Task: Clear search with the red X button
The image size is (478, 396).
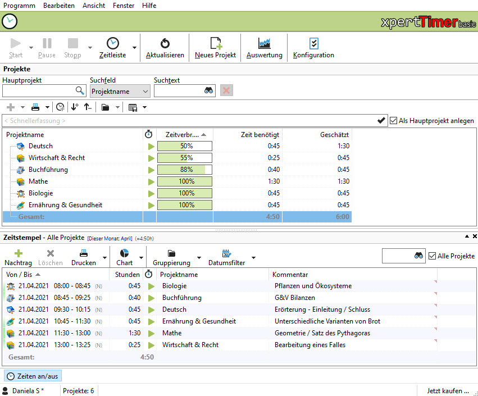Action: (x=226, y=90)
